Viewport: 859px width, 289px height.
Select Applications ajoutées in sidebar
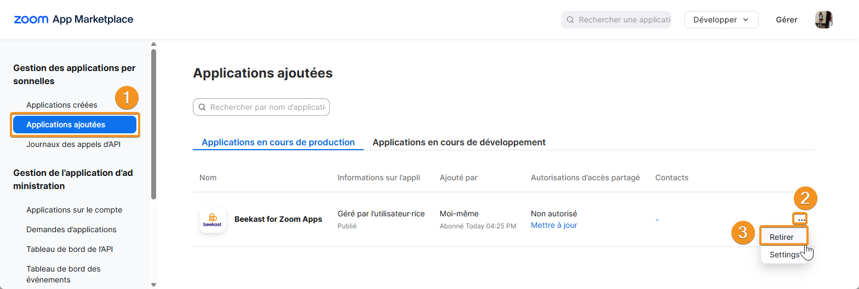(75, 125)
